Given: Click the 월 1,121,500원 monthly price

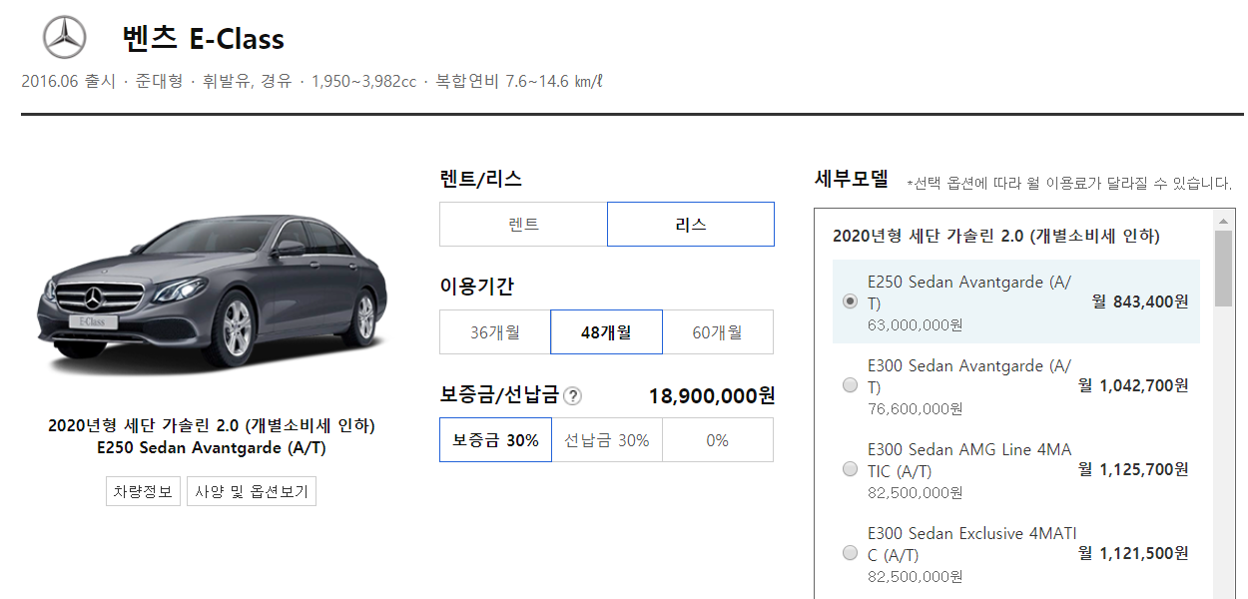Looking at the screenshot, I should click(1133, 553).
